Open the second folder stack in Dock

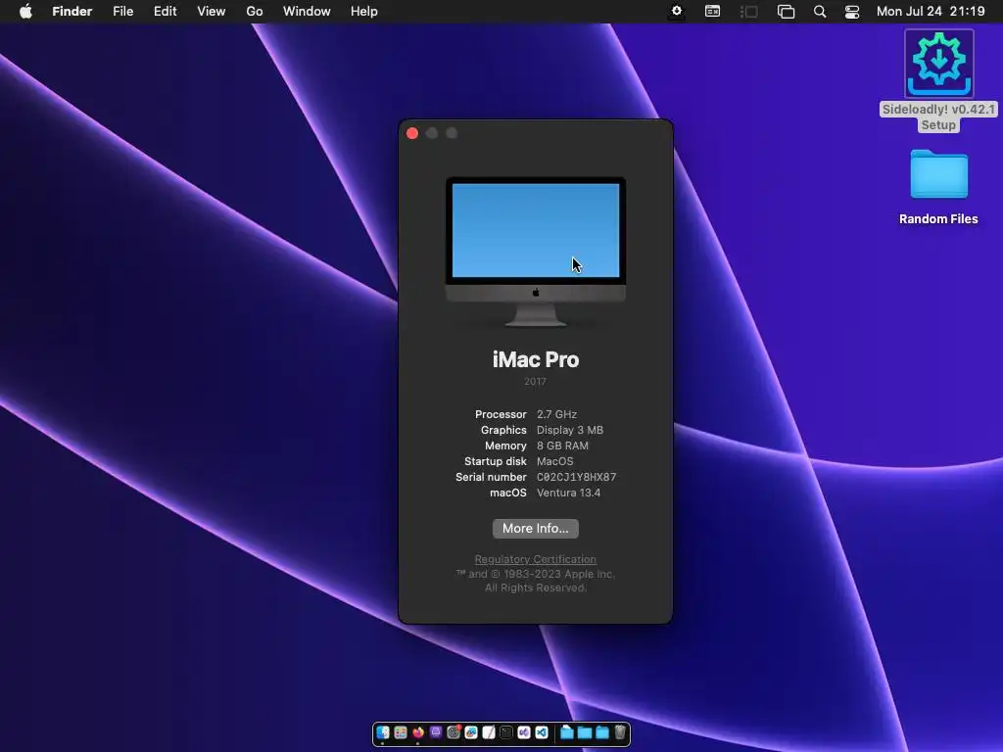(585, 732)
